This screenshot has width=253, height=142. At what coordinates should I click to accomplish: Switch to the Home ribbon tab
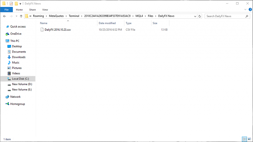tap(19, 10)
